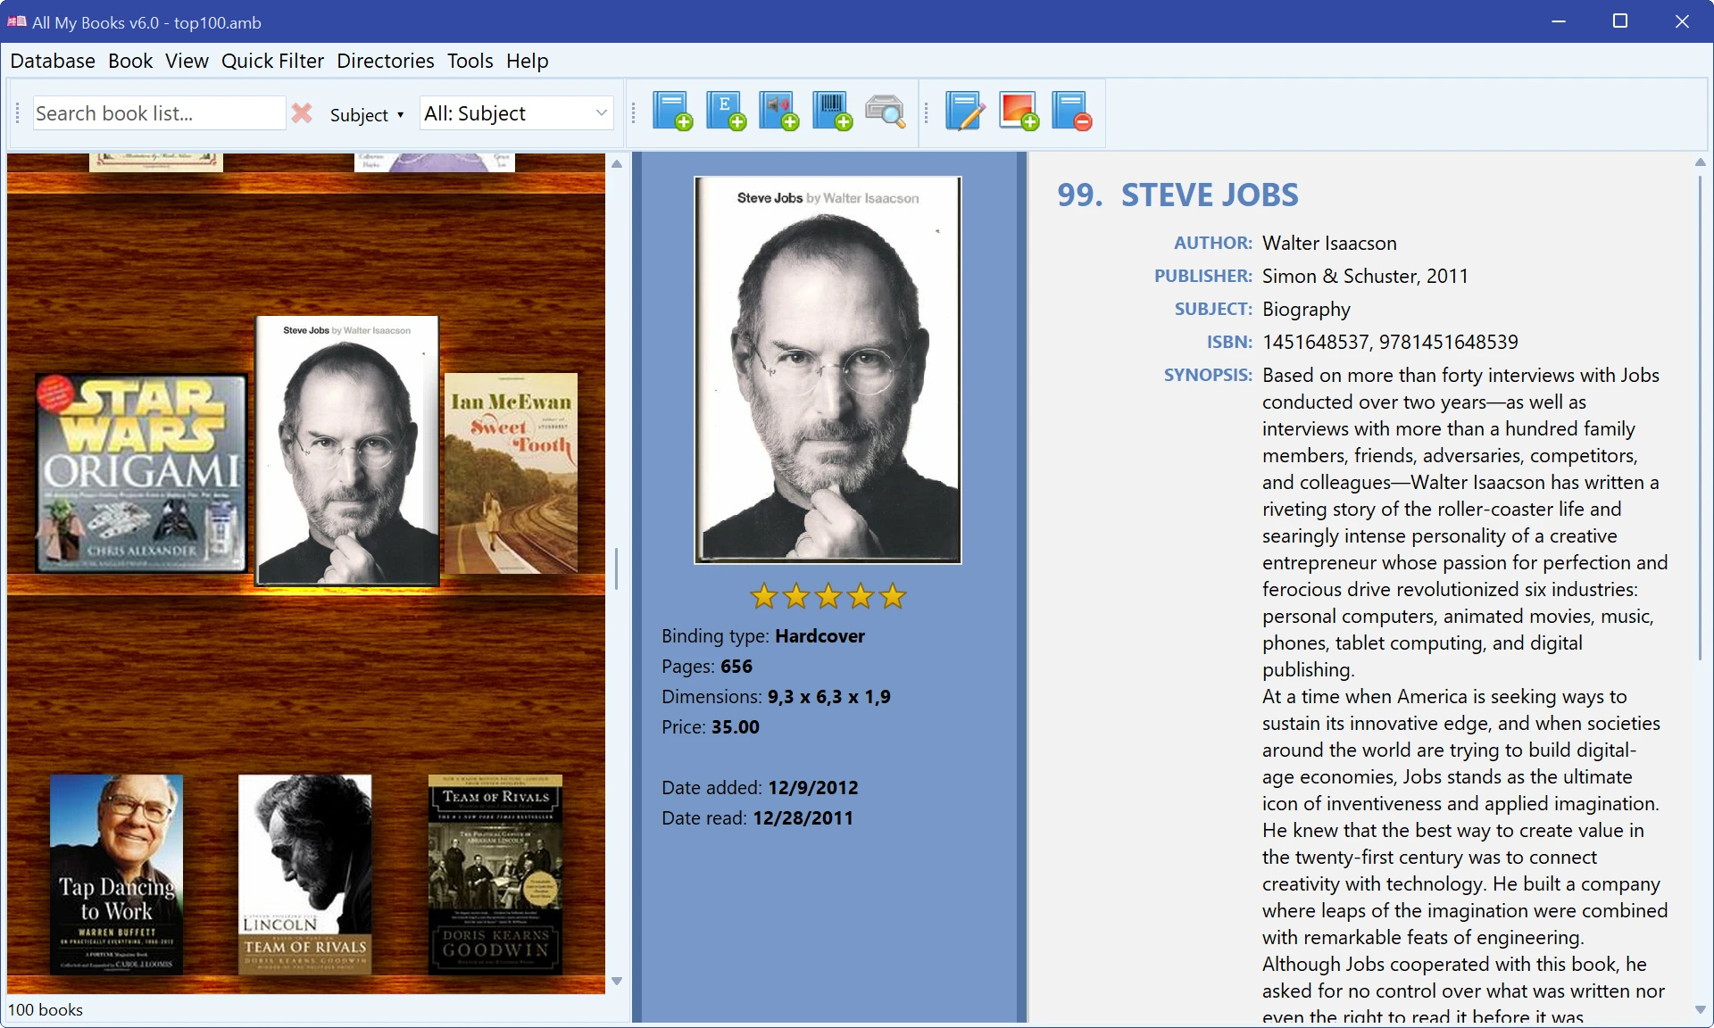Open the Book menu
1714x1028 pixels.
pos(130,61)
